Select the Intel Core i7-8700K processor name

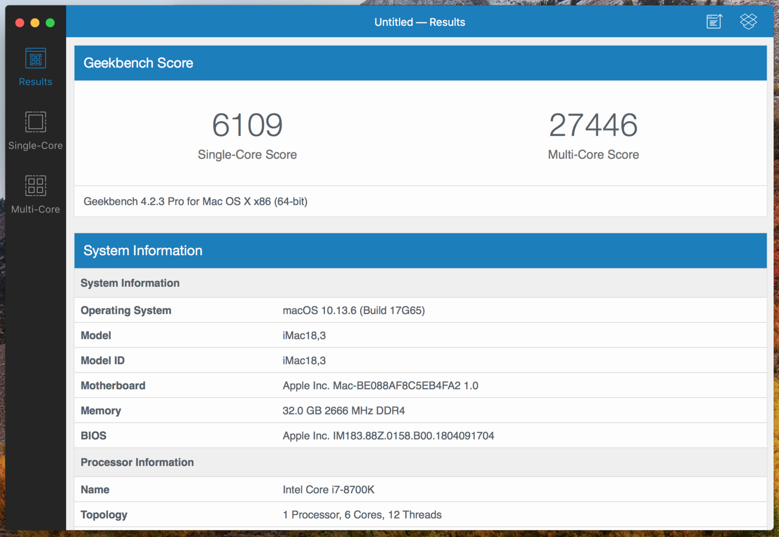[328, 490]
